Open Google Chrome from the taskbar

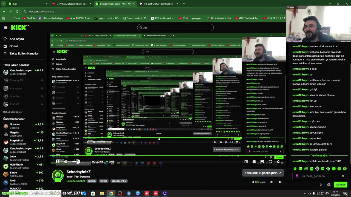coord(111,193)
